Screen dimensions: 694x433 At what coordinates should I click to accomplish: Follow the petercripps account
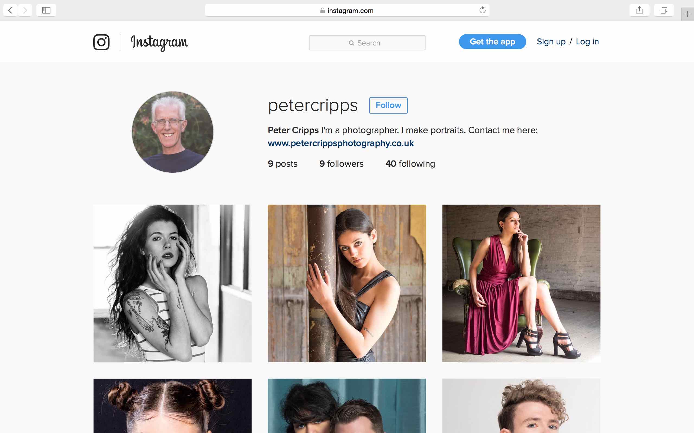click(388, 105)
